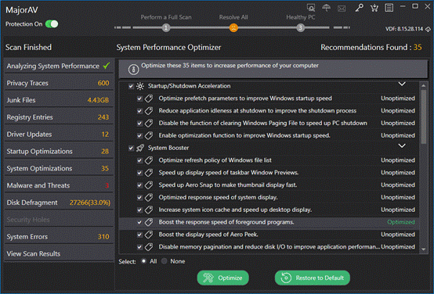434x294 pixels.
Task: Collapse the Startup/Shutdown Acceleration section chevron
Action: 402,84
